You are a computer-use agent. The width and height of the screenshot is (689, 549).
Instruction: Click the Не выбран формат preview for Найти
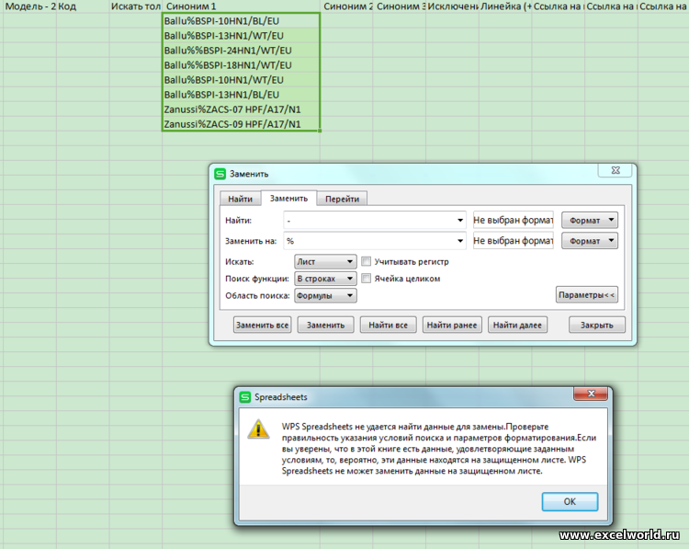pos(514,221)
